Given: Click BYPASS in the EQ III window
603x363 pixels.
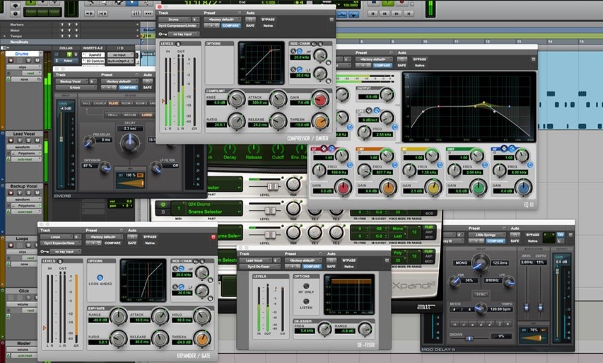Looking at the screenshot, I should click(420, 59).
